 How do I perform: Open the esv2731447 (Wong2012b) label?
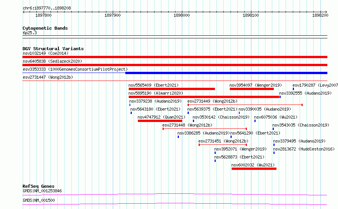tap(48, 77)
